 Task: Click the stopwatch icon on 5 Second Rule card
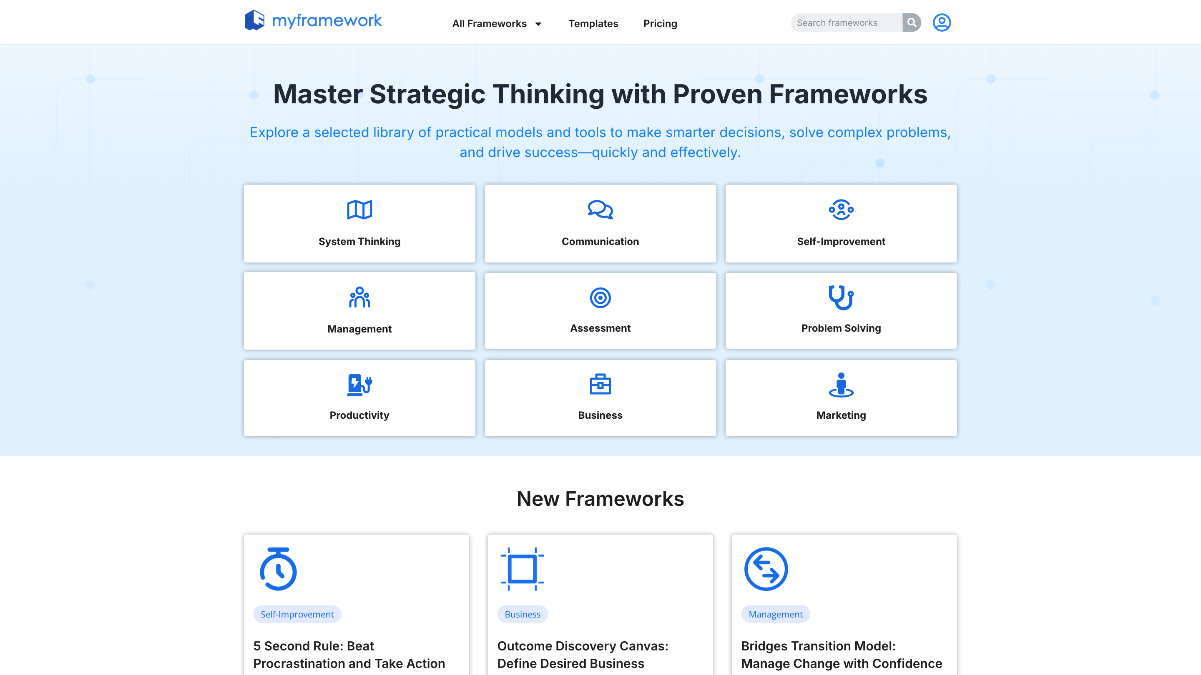coord(279,569)
